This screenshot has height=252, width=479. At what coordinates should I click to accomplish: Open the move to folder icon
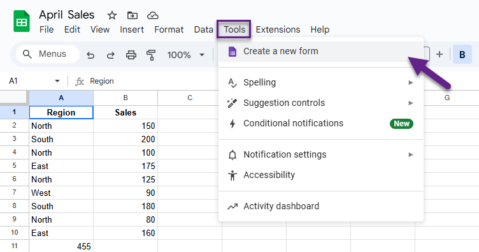[132, 15]
